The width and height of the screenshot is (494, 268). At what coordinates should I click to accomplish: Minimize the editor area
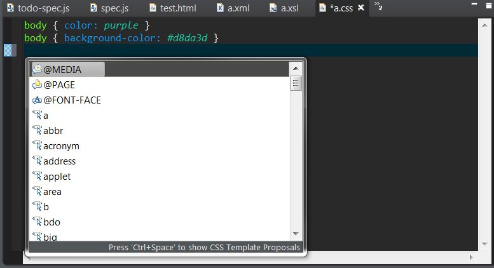pyautogui.click(x=474, y=4)
